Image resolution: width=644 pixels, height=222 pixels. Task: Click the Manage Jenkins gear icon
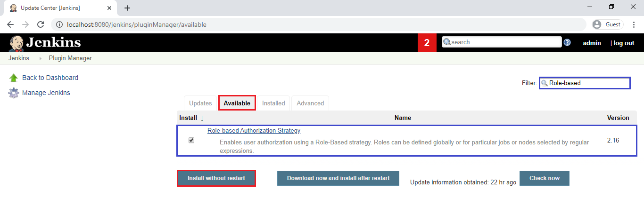tap(14, 93)
